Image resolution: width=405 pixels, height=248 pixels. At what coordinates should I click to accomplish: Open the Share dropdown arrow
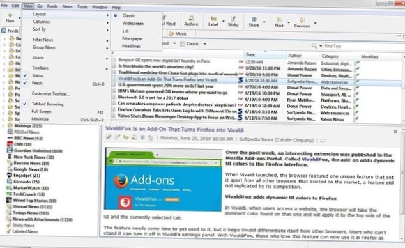[x=264, y=22]
